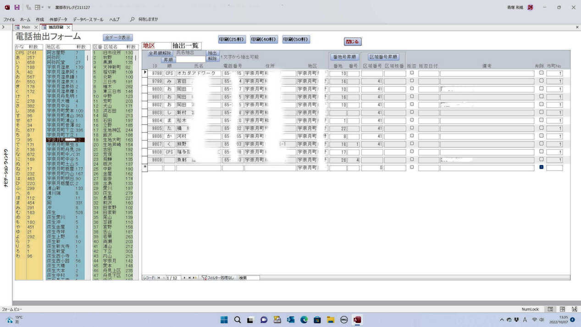
Task: Click the フィルター処理なし filter indicator
Action: (218, 278)
